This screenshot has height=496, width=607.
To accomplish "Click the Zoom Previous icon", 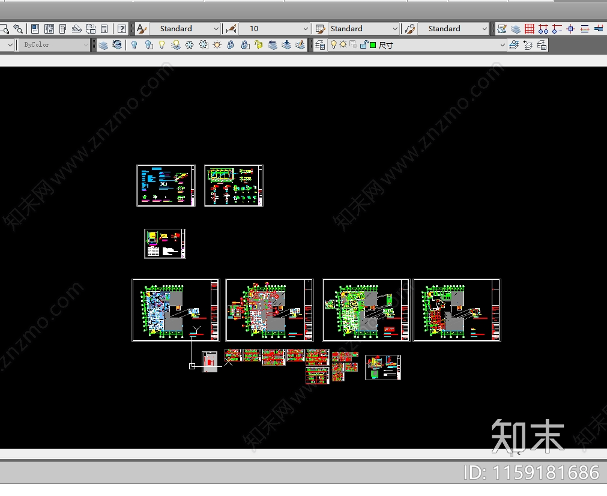I will coord(18,29).
